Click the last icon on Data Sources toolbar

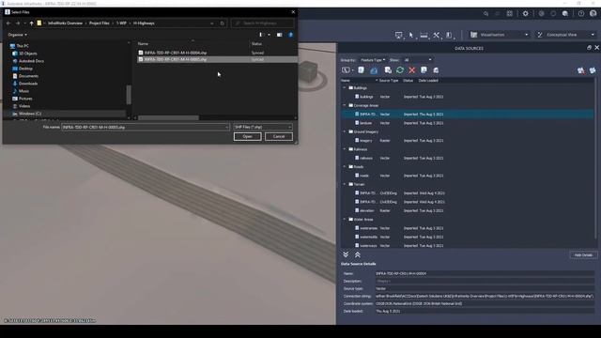(x=593, y=70)
